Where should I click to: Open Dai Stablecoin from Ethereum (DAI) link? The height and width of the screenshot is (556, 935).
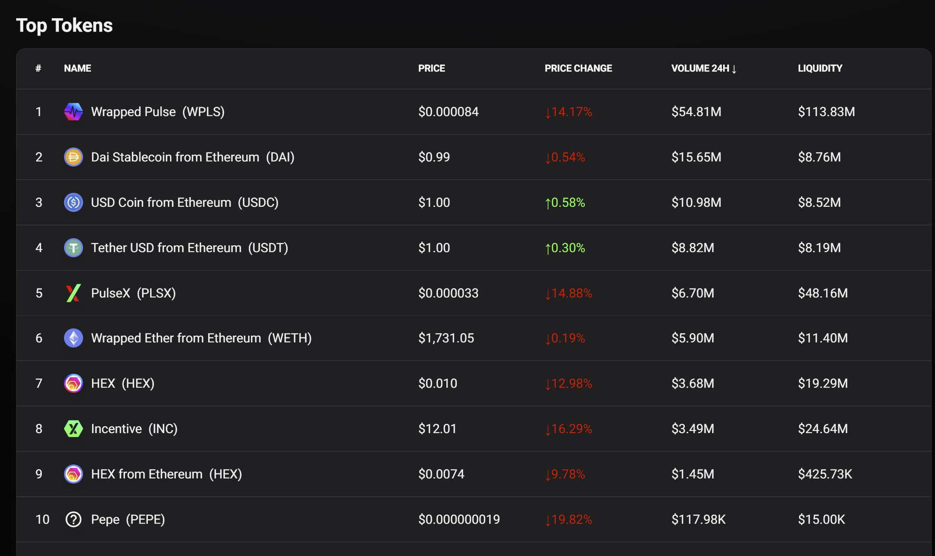pyautogui.click(x=193, y=157)
